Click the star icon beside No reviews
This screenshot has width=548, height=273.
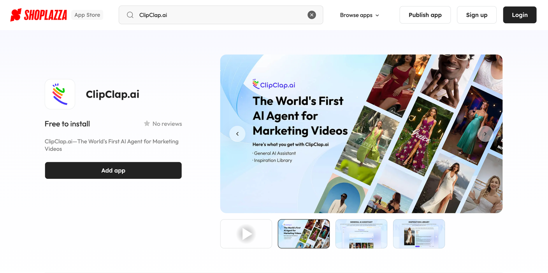(x=147, y=124)
